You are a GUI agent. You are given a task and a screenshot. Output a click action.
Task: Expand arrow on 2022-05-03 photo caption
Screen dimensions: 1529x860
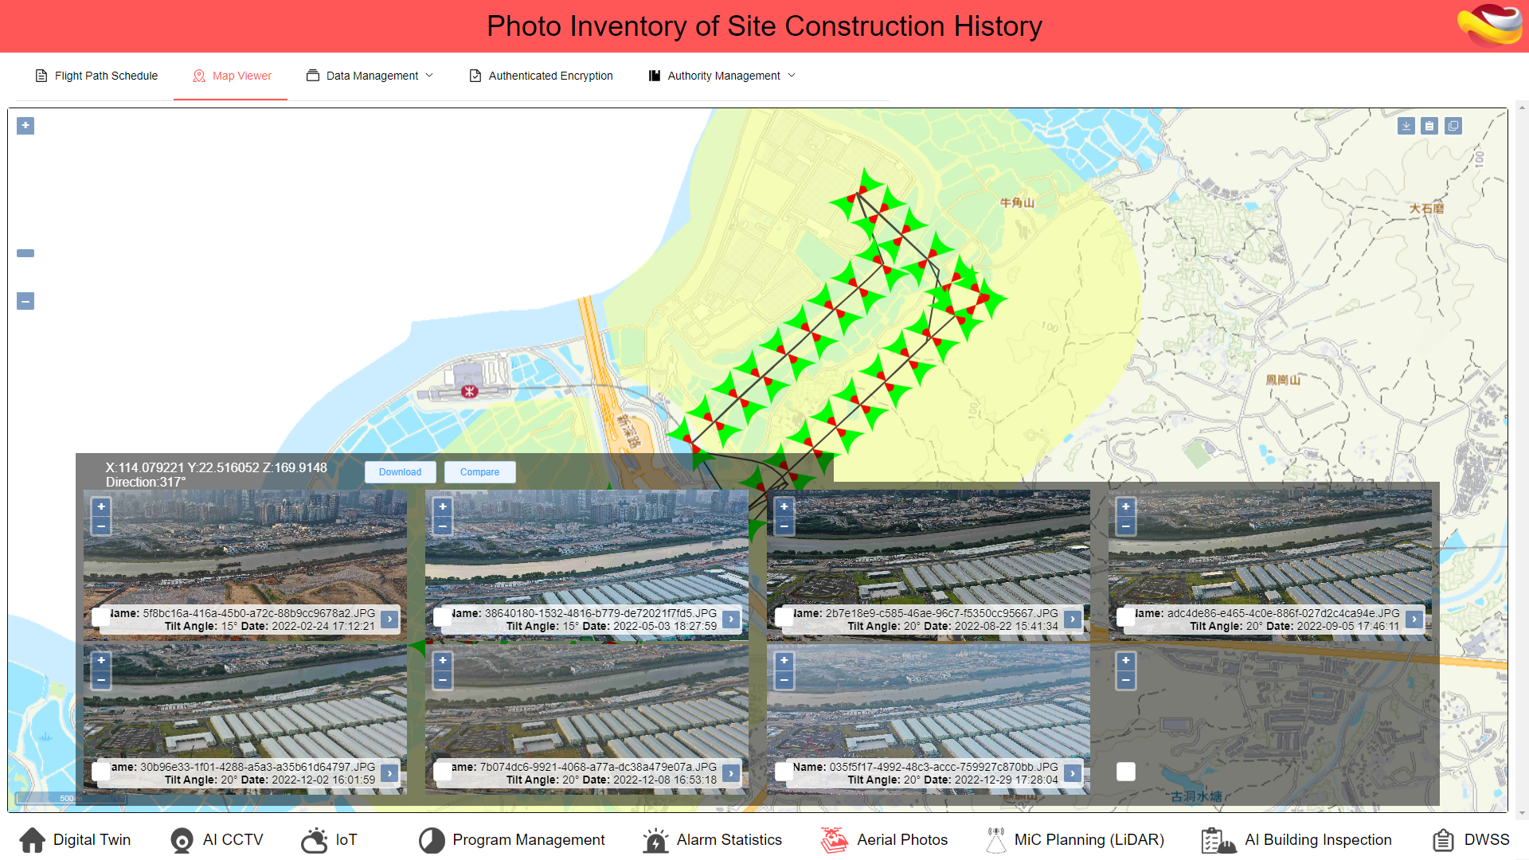click(731, 619)
